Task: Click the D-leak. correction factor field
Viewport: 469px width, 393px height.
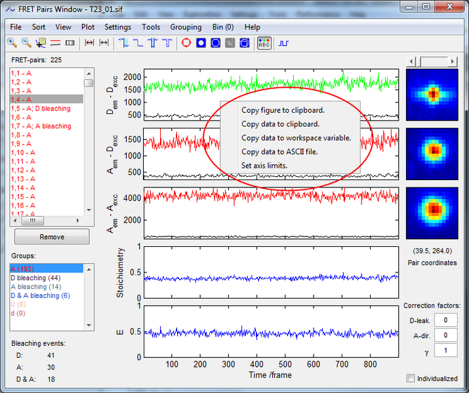Action: 447,320
